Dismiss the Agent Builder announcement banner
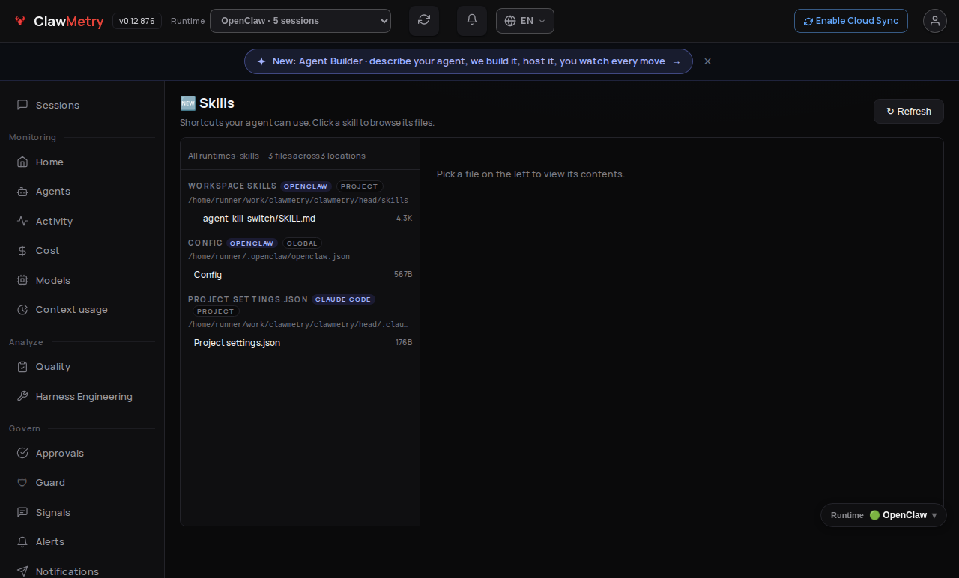959x578 pixels. point(707,61)
